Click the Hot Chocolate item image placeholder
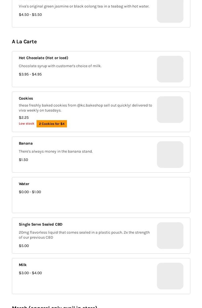Image resolution: width=202 pixels, height=308 pixels. click(170, 69)
